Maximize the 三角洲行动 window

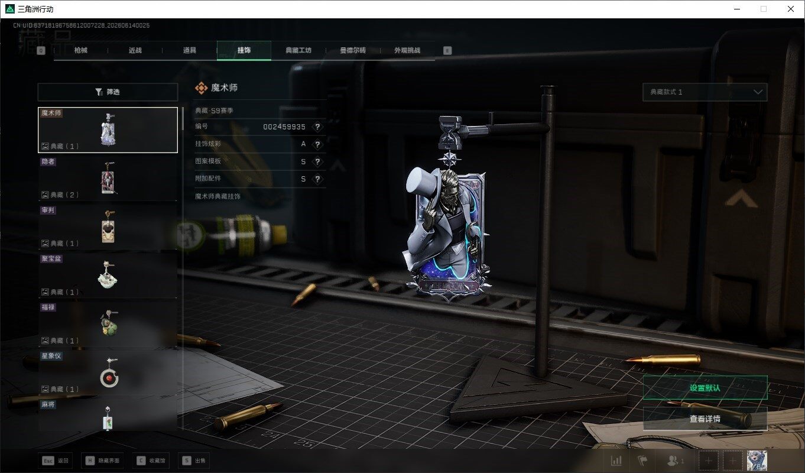[x=764, y=9]
